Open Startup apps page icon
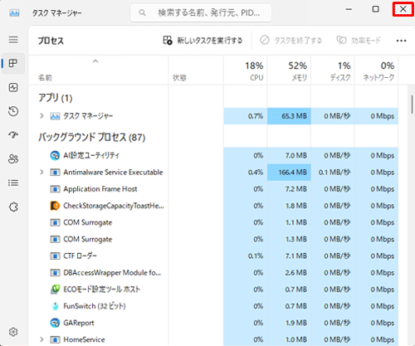The image size is (415, 346). tap(13, 135)
